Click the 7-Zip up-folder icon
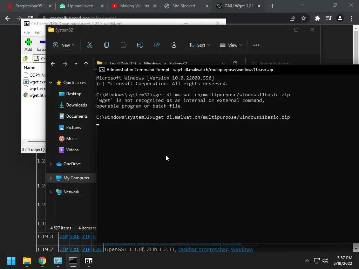The width and height of the screenshot is (359, 269). tap(26, 58)
